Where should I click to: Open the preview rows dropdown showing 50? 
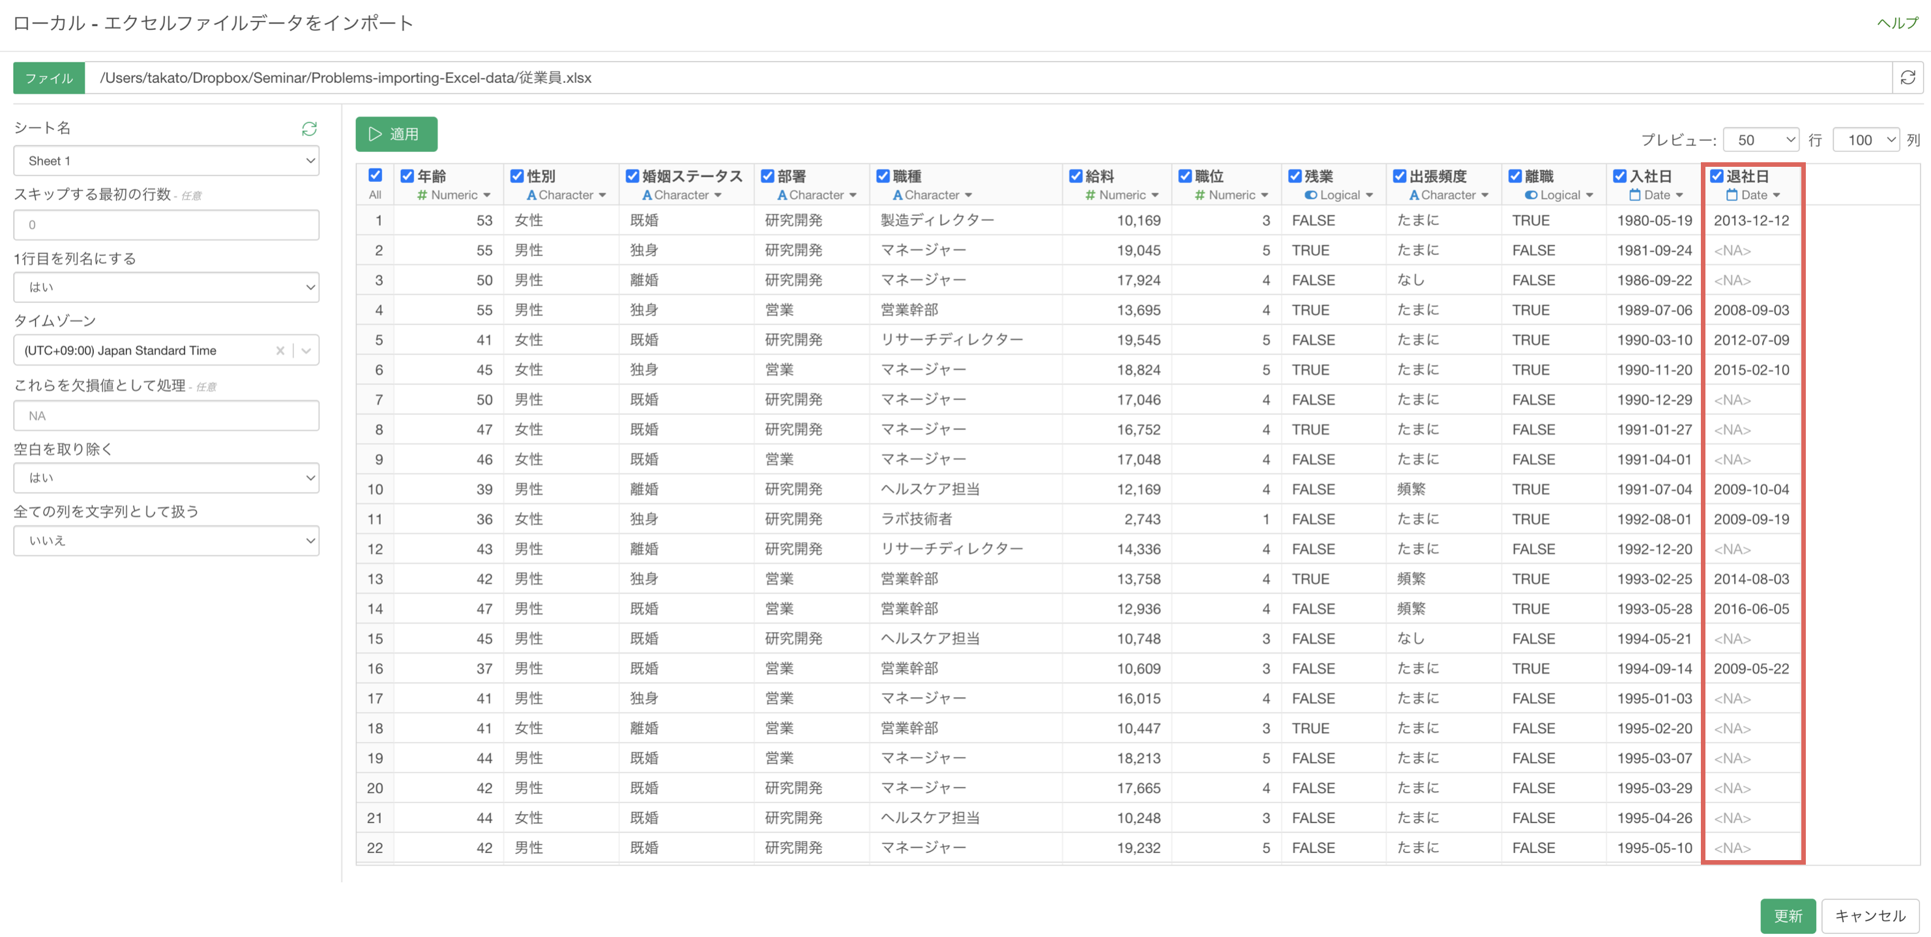tap(1761, 140)
